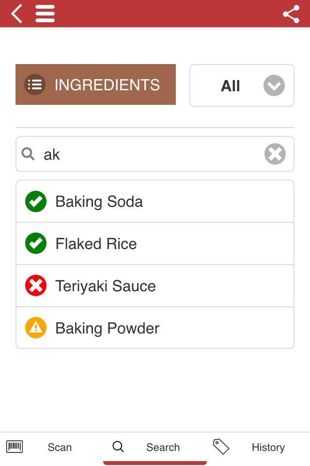This screenshot has width=310, height=466.
Task: Focus the ingredient search field containing ak
Action: point(155,154)
